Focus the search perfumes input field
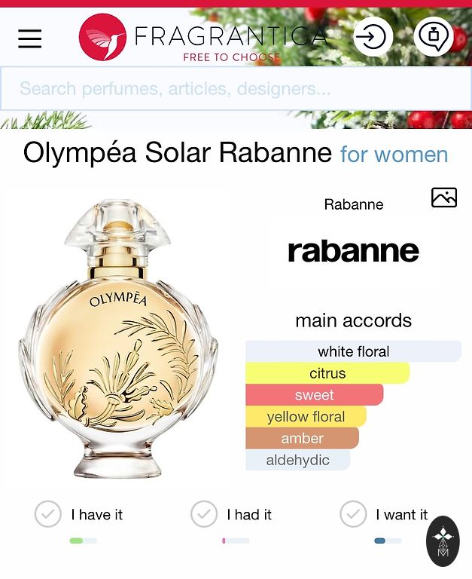 (236, 89)
